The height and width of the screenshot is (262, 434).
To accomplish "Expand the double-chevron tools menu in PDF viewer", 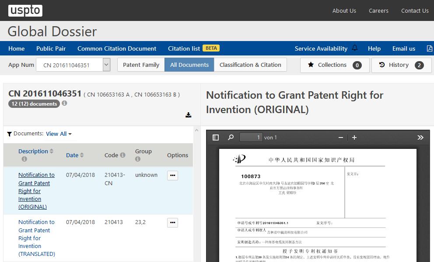I will (x=420, y=137).
